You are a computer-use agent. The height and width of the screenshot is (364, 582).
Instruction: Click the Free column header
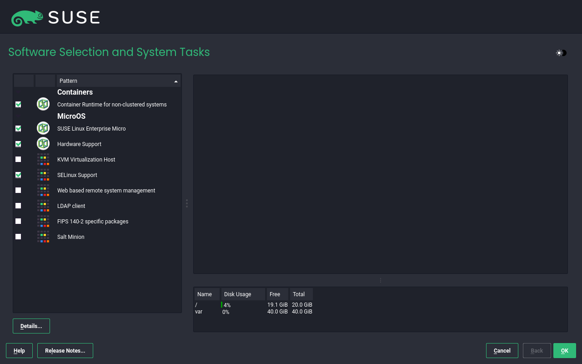click(277, 294)
